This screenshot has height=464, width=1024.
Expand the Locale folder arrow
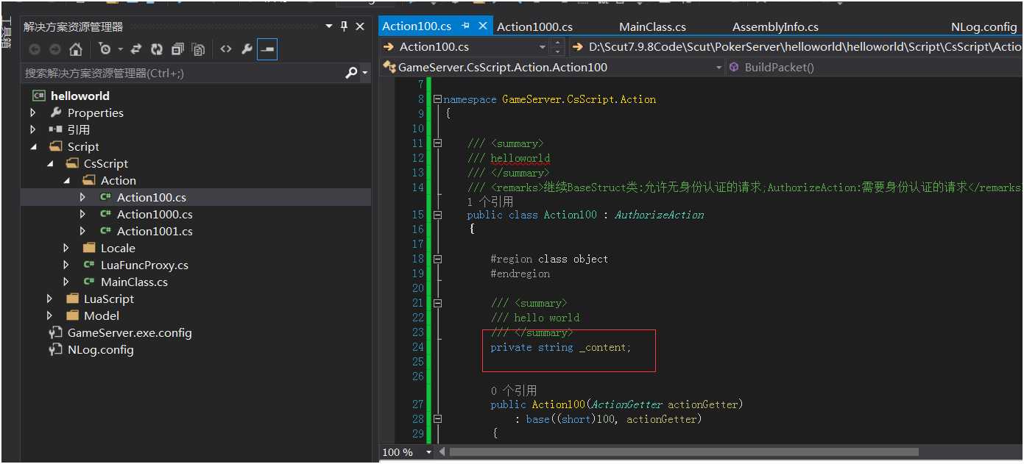tap(66, 248)
